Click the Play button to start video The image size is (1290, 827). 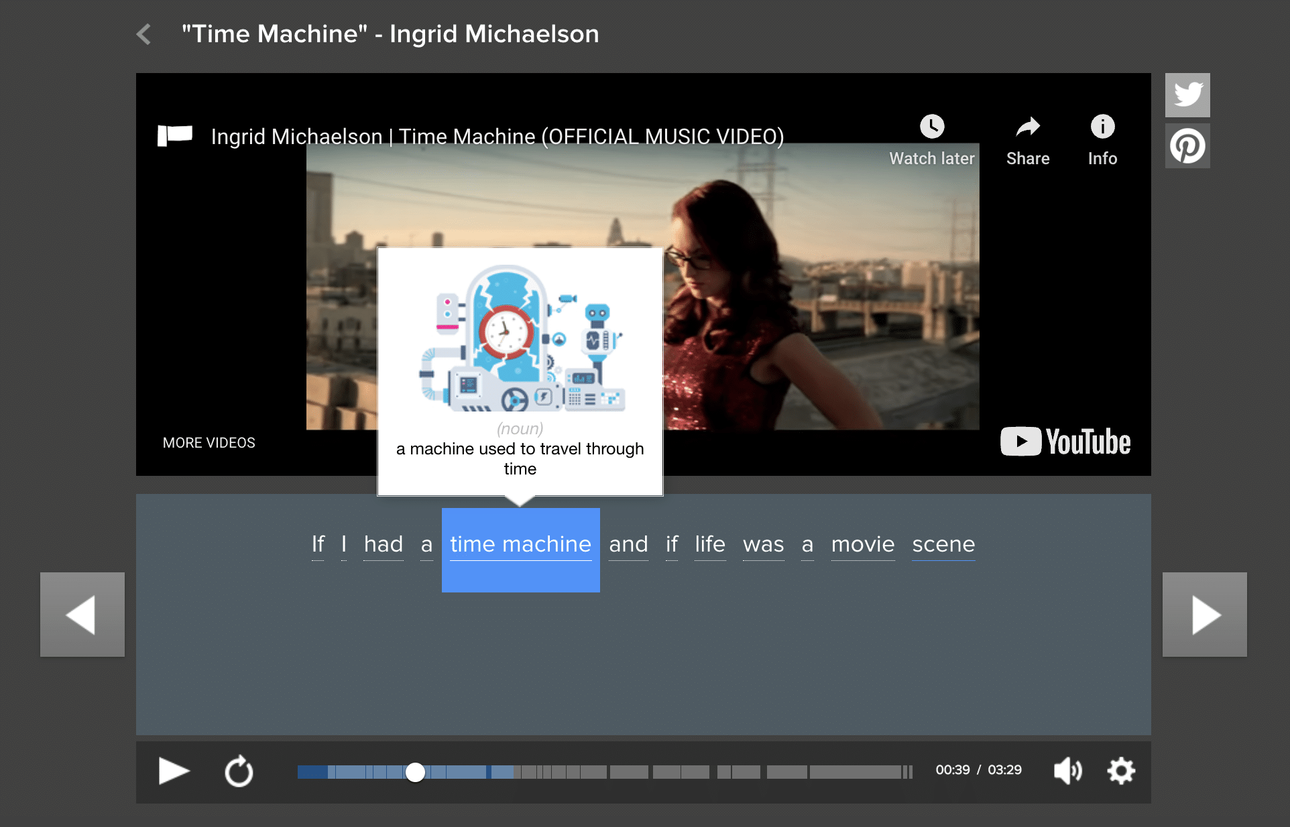coord(172,769)
